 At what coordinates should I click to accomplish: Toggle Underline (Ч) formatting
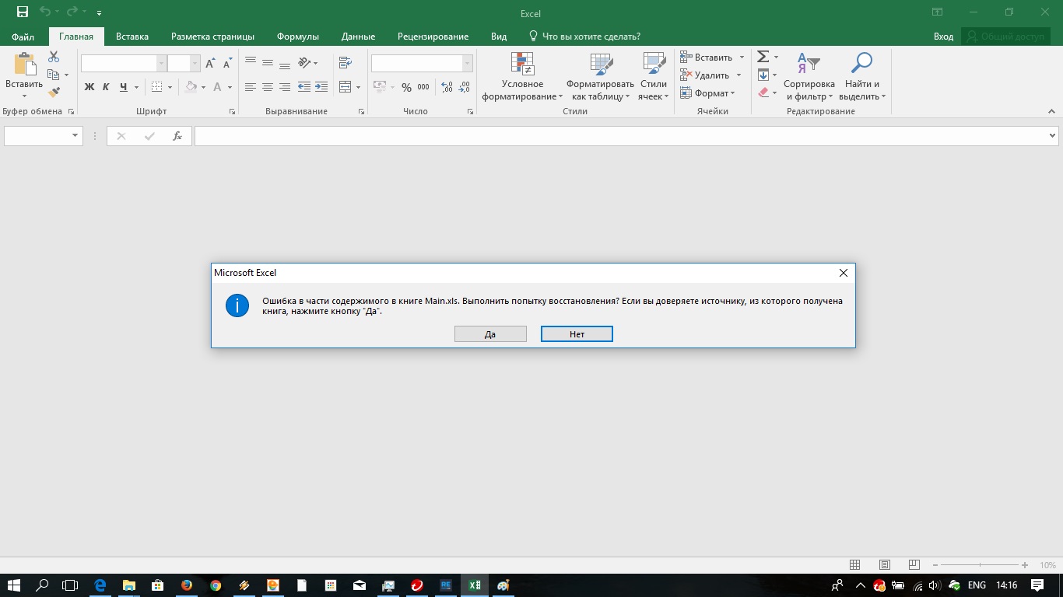point(123,87)
